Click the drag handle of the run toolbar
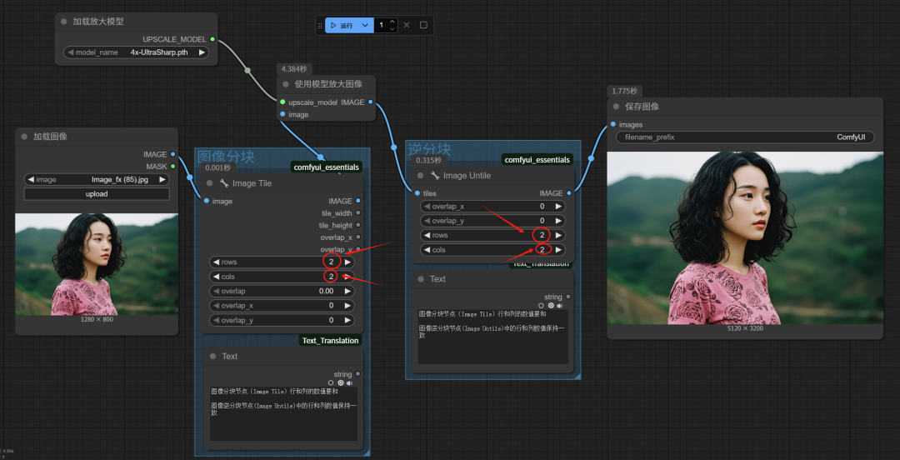This screenshot has width=900, height=460. point(320,26)
